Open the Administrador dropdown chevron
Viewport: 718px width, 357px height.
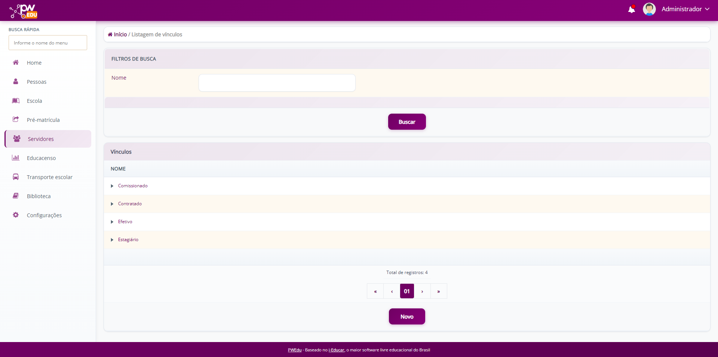[x=707, y=9]
